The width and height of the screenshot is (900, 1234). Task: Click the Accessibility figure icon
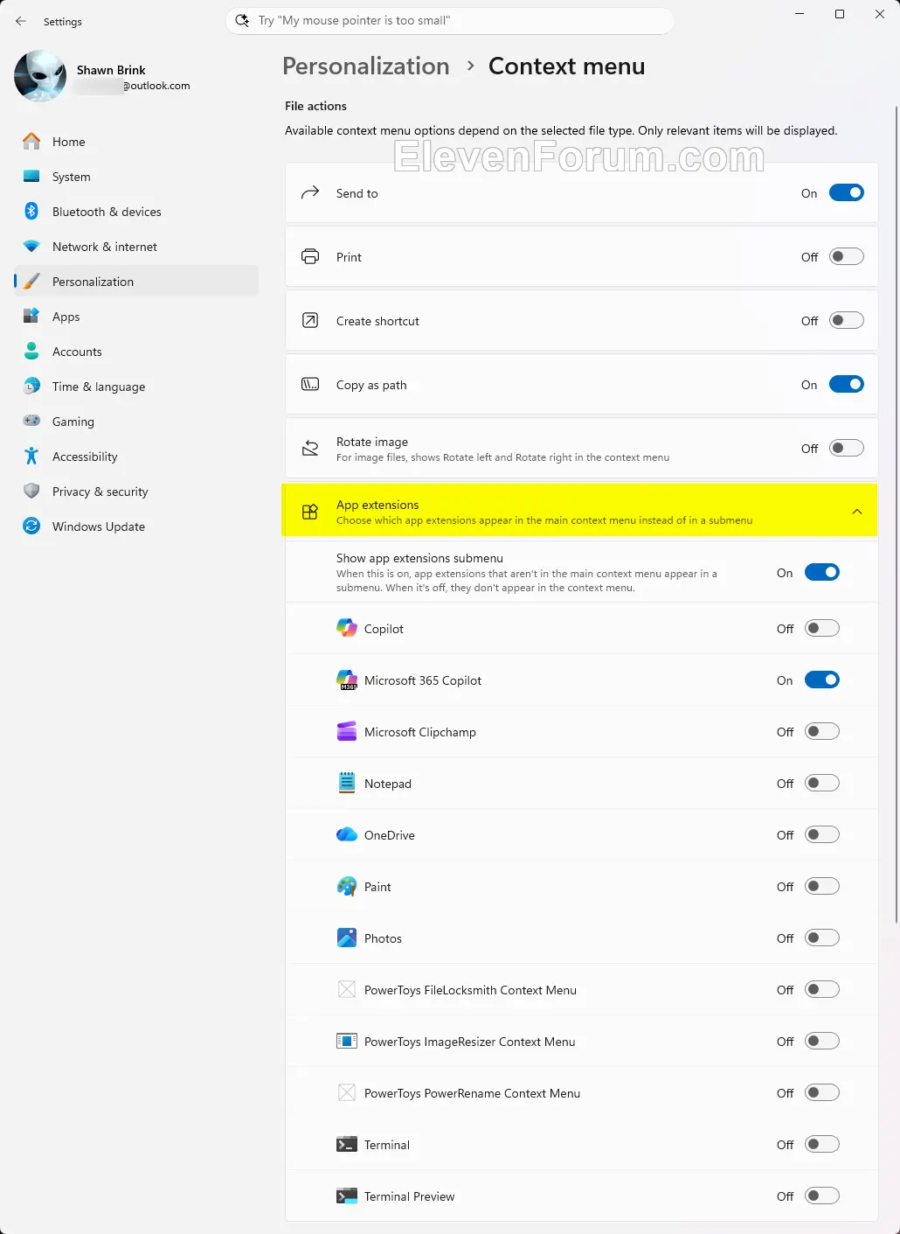[31, 456]
